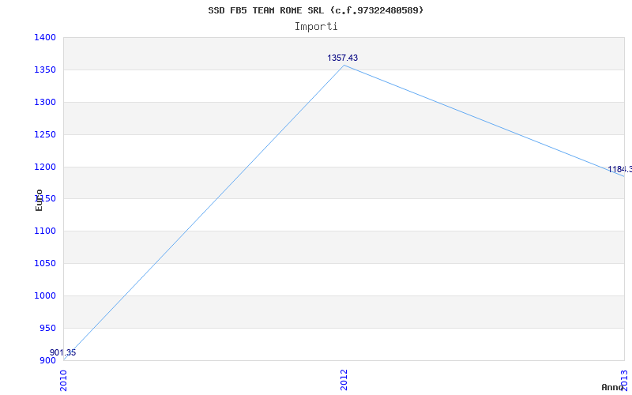Screen dimensions: 632x395
Task: Click the 1250 y-axis tick label
Action: [x=45, y=134]
